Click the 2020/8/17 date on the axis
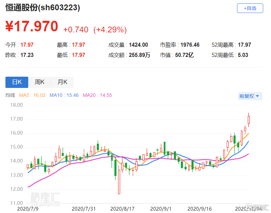 click(x=122, y=209)
